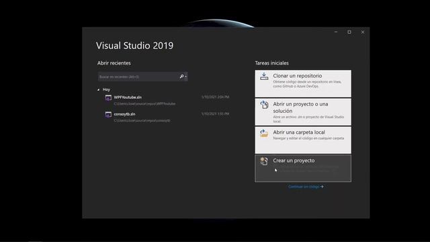Viewport: 430px width, 242px height.
Task: Click the consoytb.sln solution file icon
Action: pyautogui.click(x=108, y=114)
